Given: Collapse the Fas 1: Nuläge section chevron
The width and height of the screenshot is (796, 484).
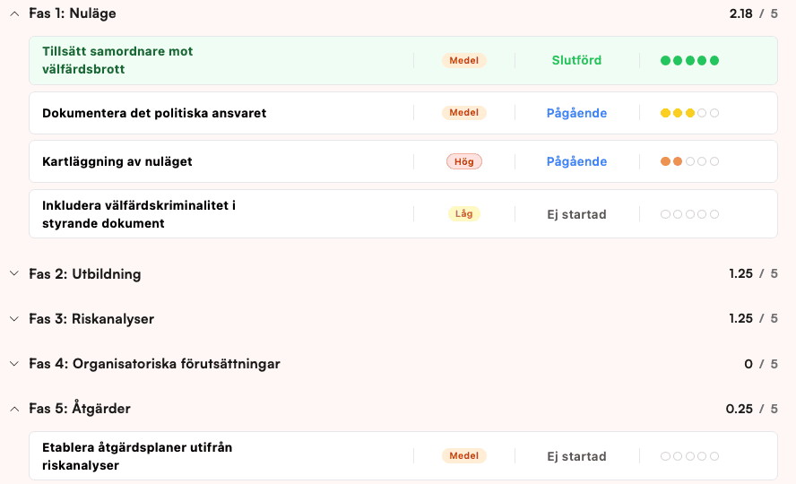Looking at the screenshot, I should click(14, 13).
